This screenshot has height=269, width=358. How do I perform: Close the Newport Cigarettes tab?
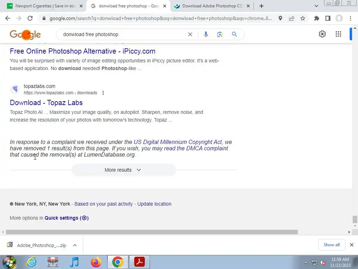point(81,6)
